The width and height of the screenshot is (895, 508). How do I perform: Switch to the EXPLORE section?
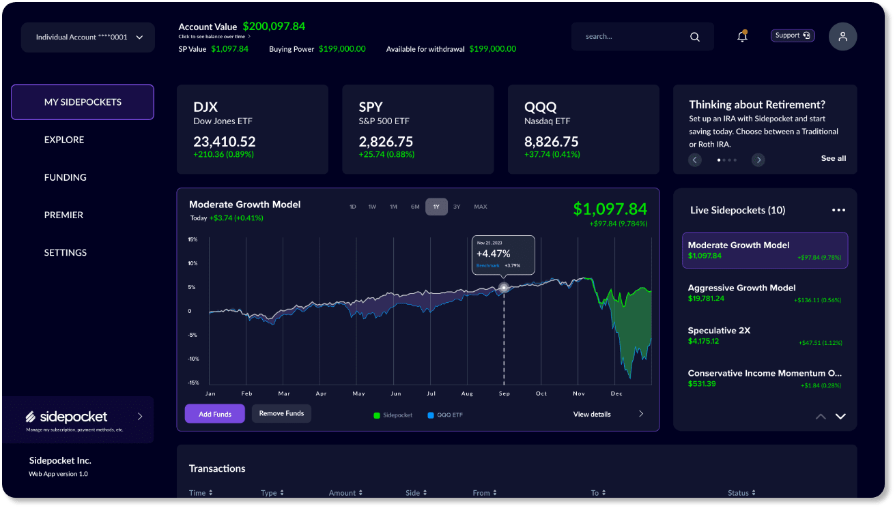tap(64, 140)
